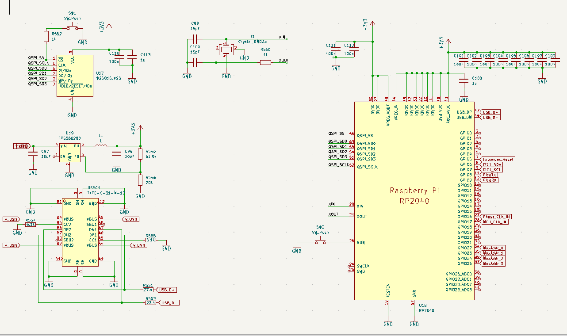567x336 pixels.
Task: Select the MuxAddr_0 label on GPIO22
Action: [x=492, y=248]
